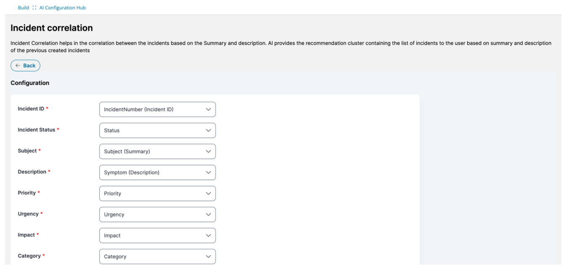
Task: Click the left arrow icon on Back
Action: [18, 66]
